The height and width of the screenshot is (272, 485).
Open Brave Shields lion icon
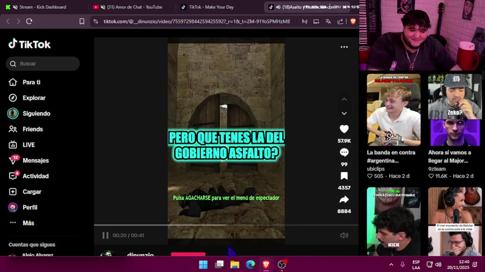tap(353, 22)
